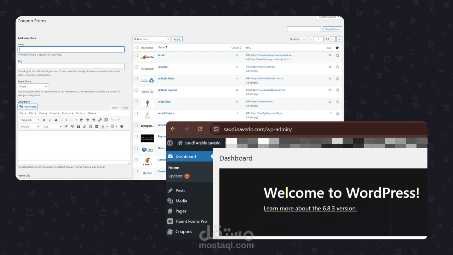Toggle italic formatting in description editor

pyautogui.click(x=50, y=120)
